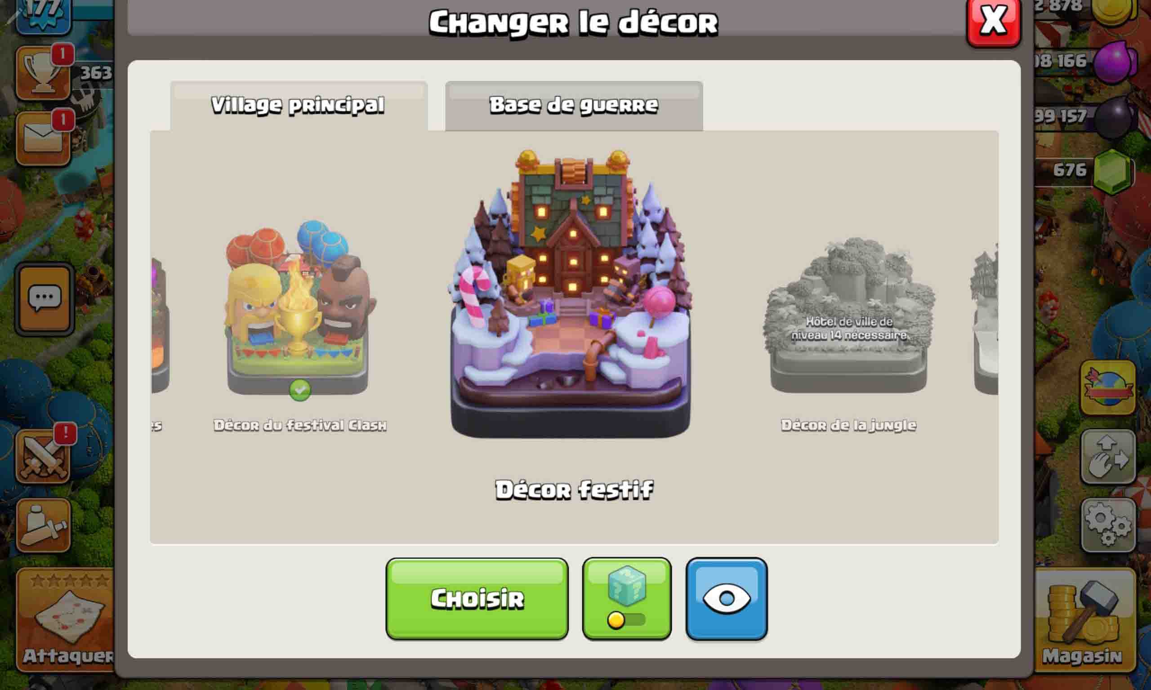Switch to the Base de guerre tab
Image resolution: width=1151 pixels, height=690 pixels.
click(574, 106)
